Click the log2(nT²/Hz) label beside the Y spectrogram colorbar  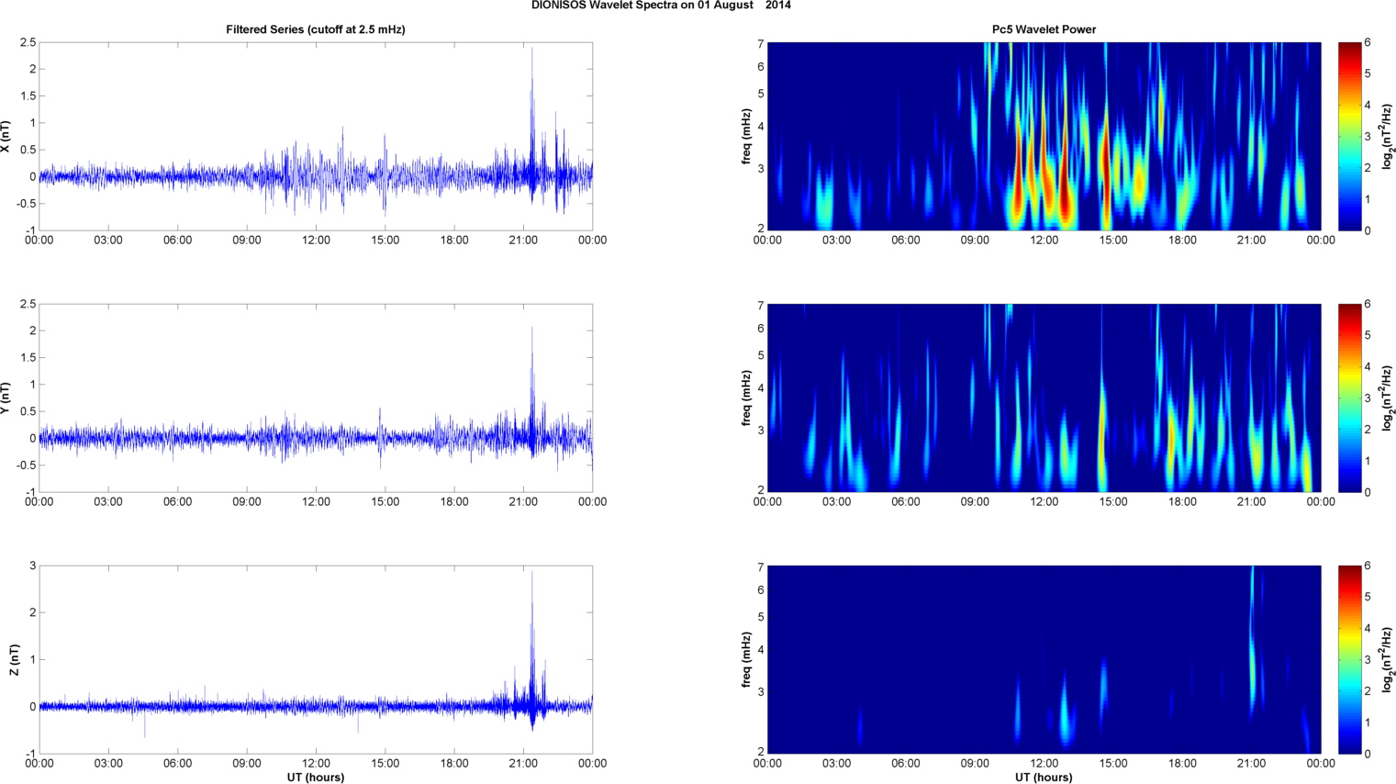click(x=1388, y=398)
